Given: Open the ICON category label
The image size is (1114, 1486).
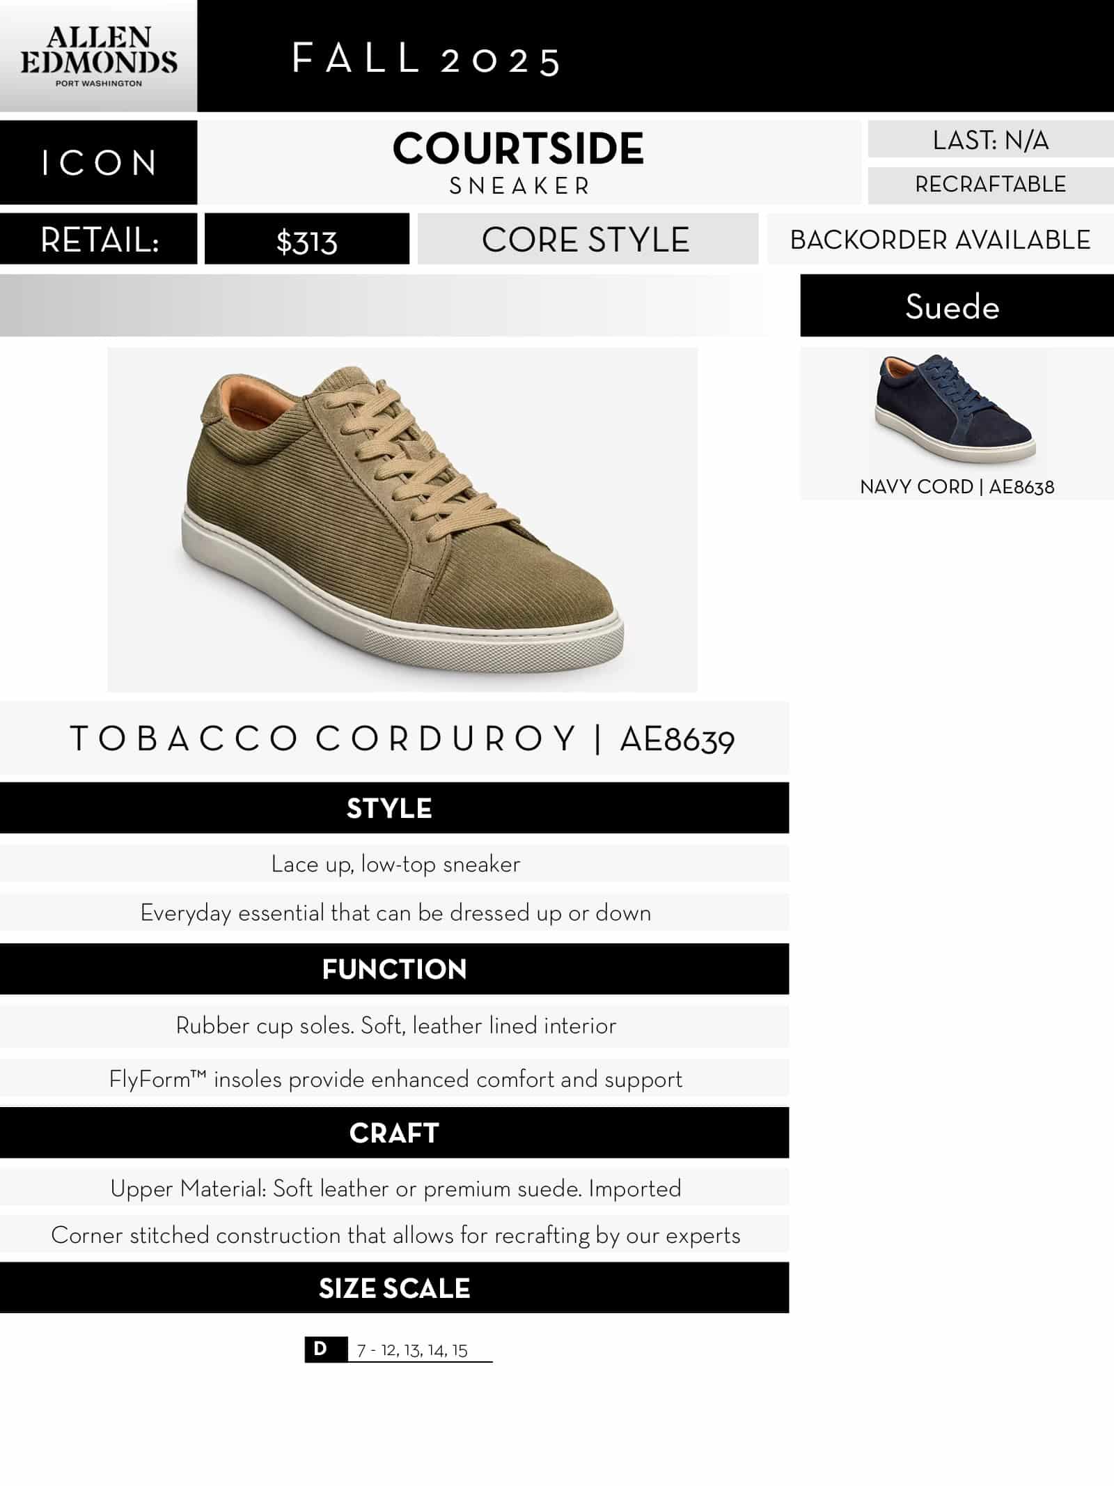Looking at the screenshot, I should [98, 162].
